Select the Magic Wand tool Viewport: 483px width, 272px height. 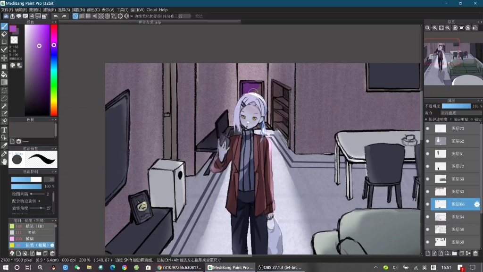[4, 106]
